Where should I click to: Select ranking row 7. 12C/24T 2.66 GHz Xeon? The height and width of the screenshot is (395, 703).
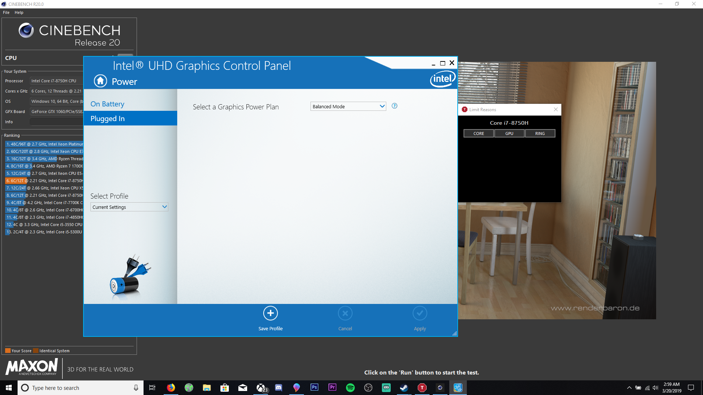point(44,188)
